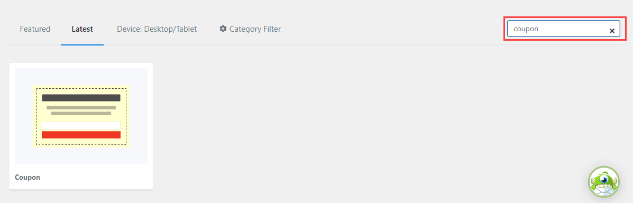Open the Device: Desktop/Tablet filter
This screenshot has height=203, width=633.
pos(157,29)
